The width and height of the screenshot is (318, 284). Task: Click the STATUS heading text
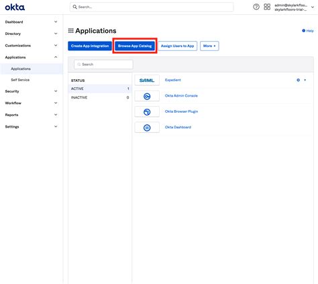(78, 81)
